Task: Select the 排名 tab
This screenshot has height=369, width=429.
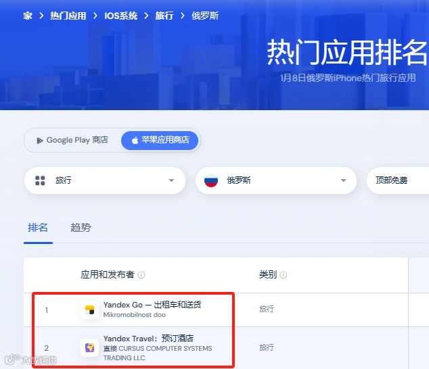Action: [38, 228]
